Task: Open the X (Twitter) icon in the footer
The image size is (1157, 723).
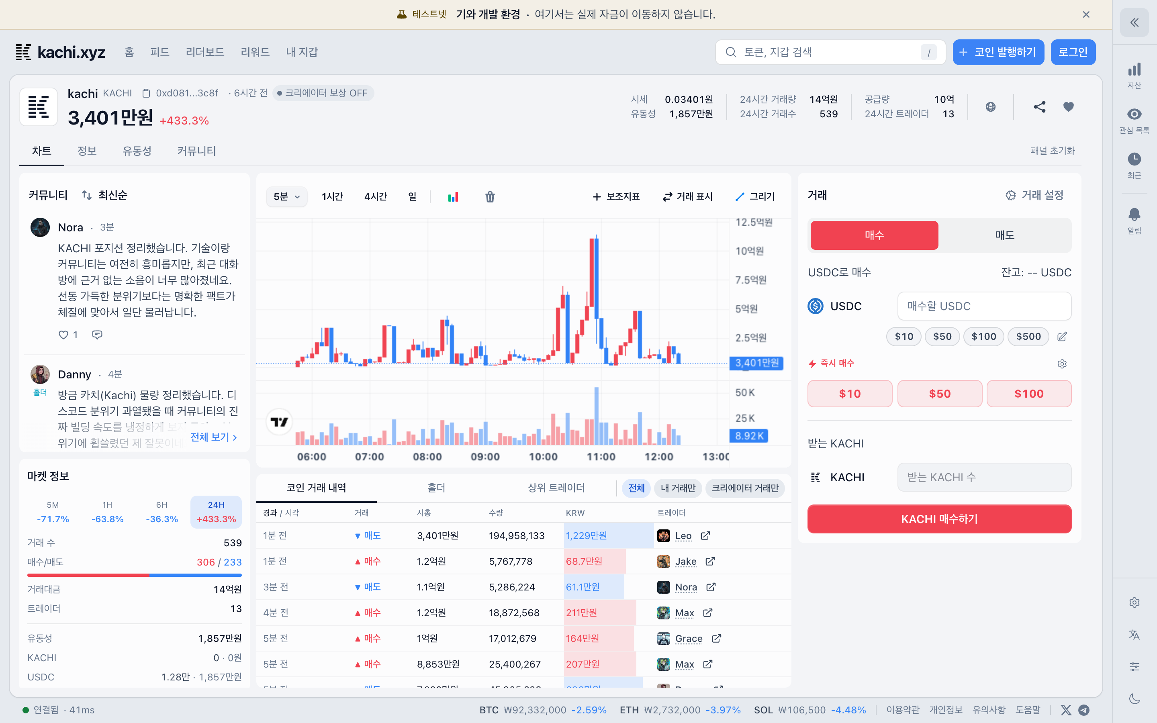Action: point(1066,710)
